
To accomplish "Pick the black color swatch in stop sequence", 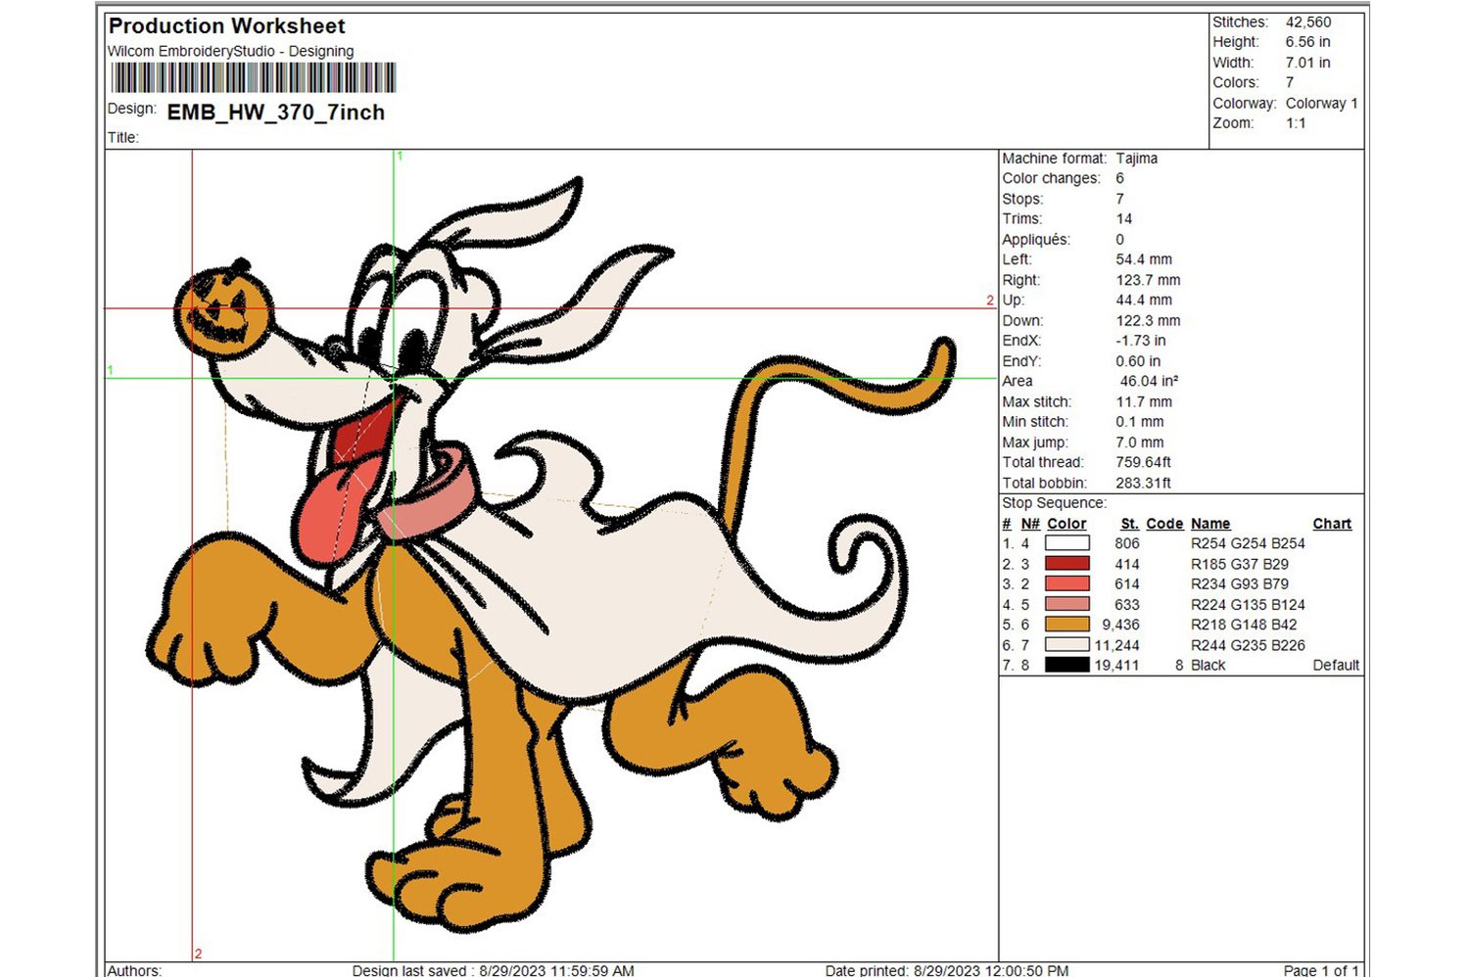I will tap(1067, 665).
